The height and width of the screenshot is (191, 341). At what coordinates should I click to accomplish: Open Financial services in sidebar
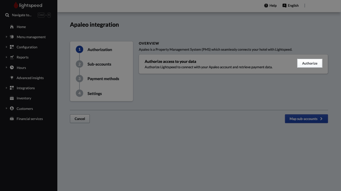coord(30,119)
